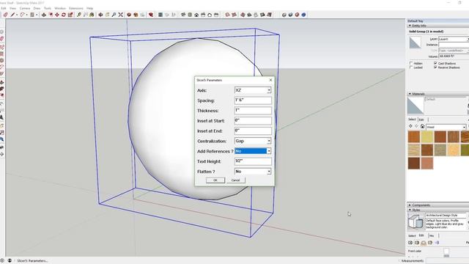Uncheck the Cast Shadows checkbox
Viewport: 469px width, 264px height.
pos(435,64)
